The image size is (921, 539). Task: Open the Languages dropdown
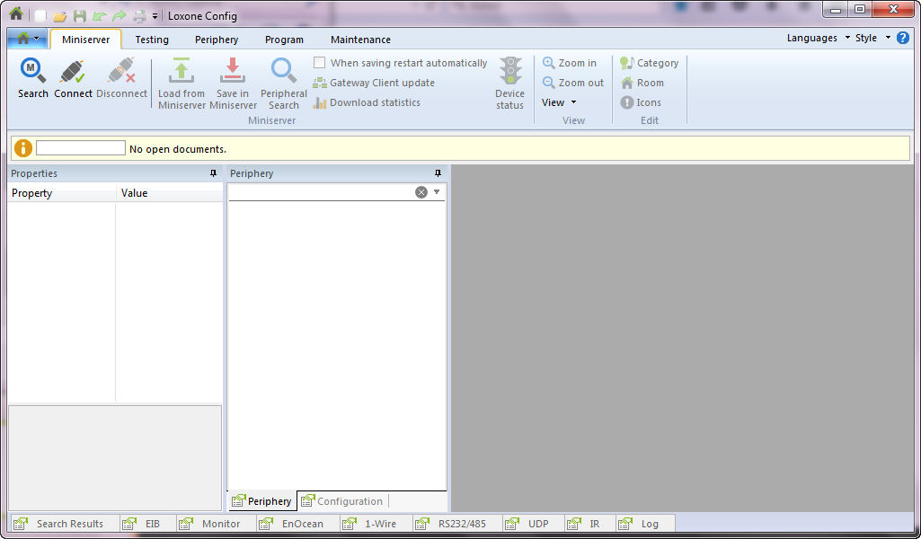coord(812,39)
